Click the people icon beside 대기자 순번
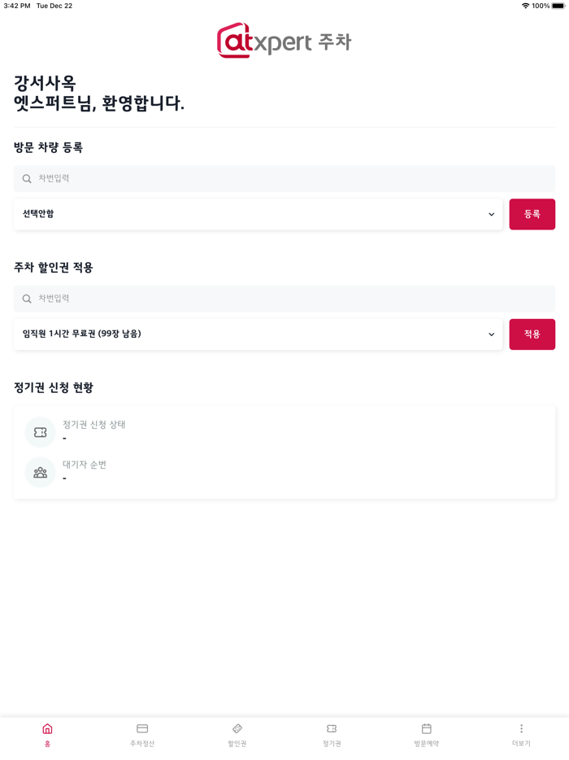Viewport: 569px width, 760px height. (x=40, y=472)
